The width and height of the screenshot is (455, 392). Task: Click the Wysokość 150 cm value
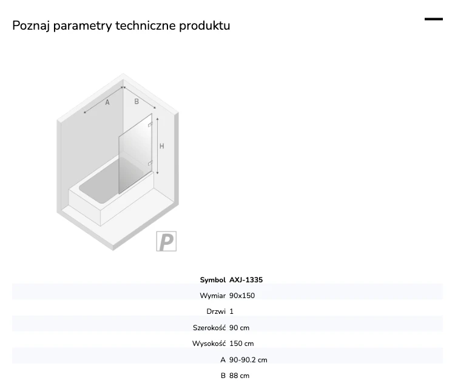241,344
